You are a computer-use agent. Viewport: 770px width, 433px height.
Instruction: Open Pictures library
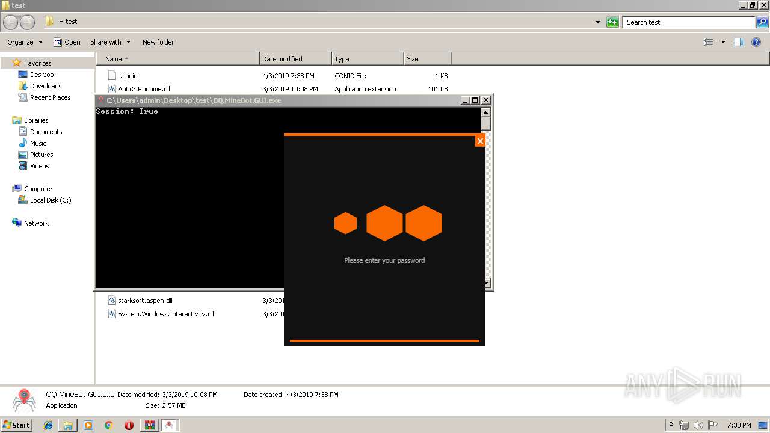click(42, 155)
